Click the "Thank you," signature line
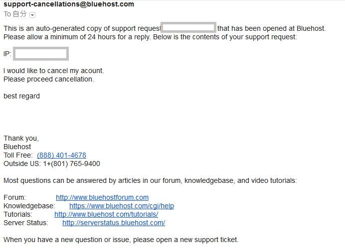Screen dimensions: 345x251 click(21, 138)
